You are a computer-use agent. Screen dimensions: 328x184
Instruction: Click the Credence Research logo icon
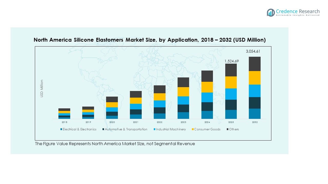pyautogui.click(x=271, y=13)
